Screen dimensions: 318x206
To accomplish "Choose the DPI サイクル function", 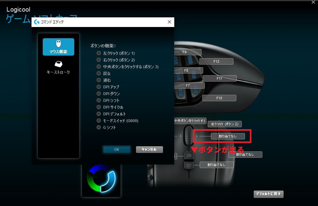I will coord(99,107).
